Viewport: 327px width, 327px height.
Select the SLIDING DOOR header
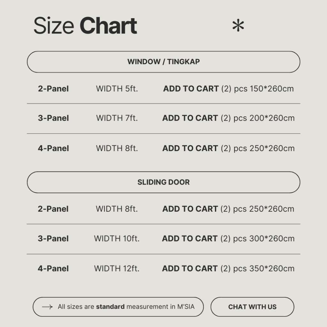(x=163, y=182)
